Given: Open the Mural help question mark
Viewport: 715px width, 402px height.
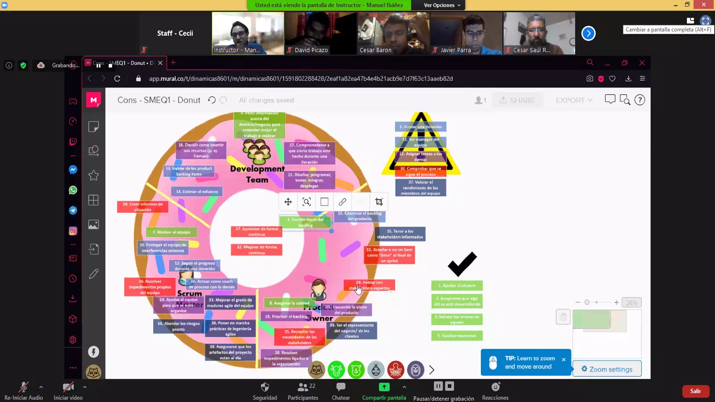Looking at the screenshot, I should point(639,100).
